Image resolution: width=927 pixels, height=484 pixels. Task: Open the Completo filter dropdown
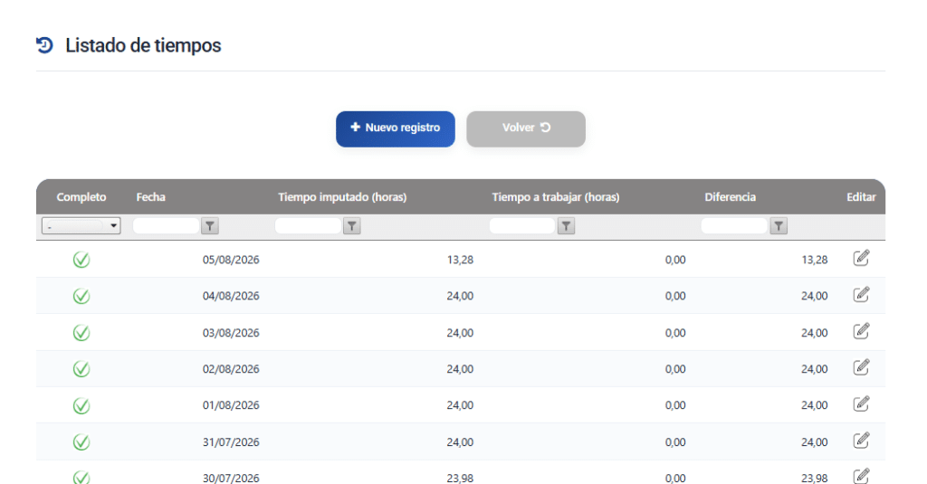pos(81,226)
